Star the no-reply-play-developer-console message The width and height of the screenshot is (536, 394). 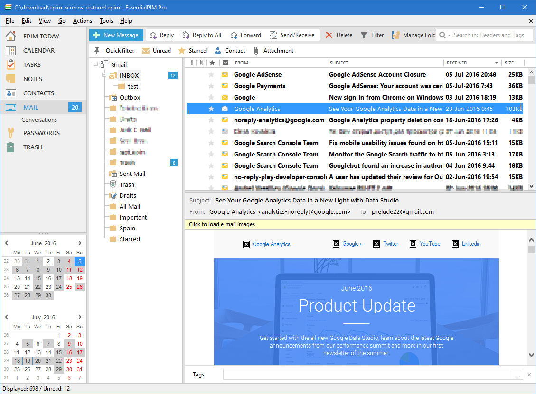[211, 177]
